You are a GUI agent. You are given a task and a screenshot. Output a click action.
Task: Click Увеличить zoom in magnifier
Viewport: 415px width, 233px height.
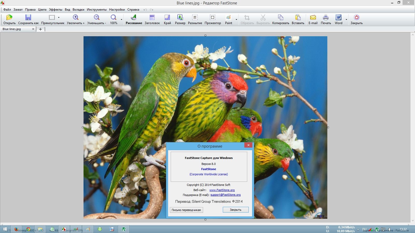click(x=75, y=18)
